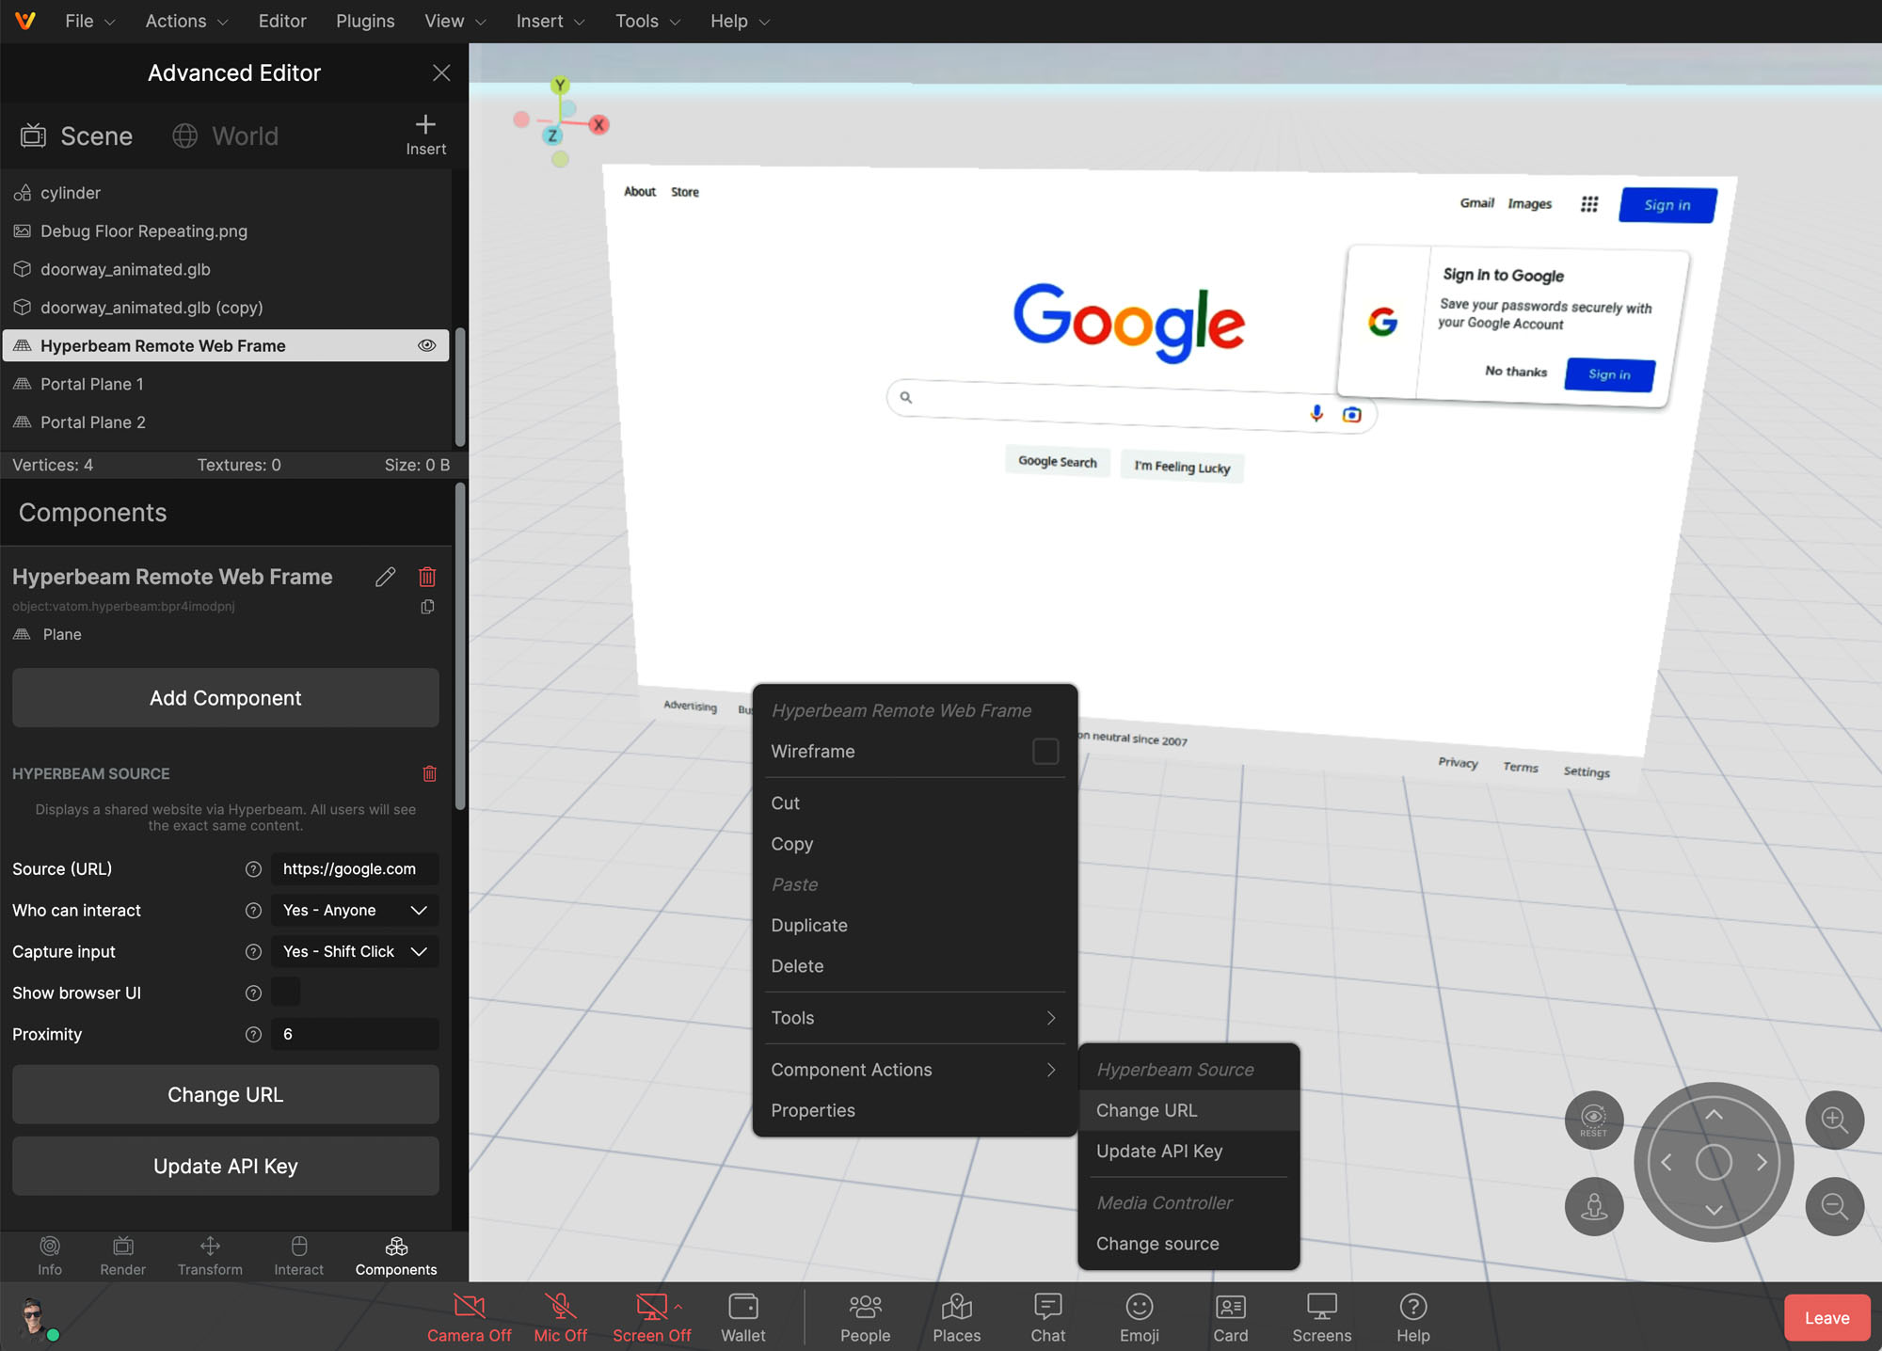
Task: Open the Who can interact dropdown
Action: coord(355,911)
